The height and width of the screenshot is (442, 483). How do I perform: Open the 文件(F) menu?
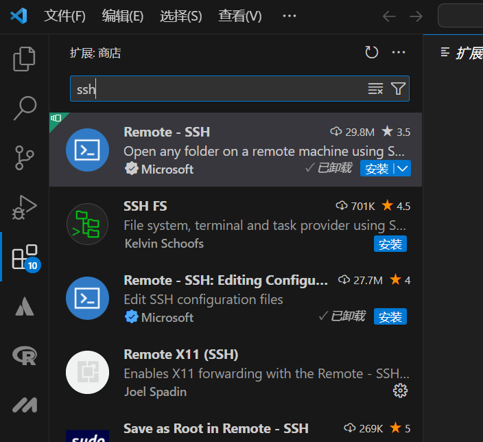coord(64,16)
